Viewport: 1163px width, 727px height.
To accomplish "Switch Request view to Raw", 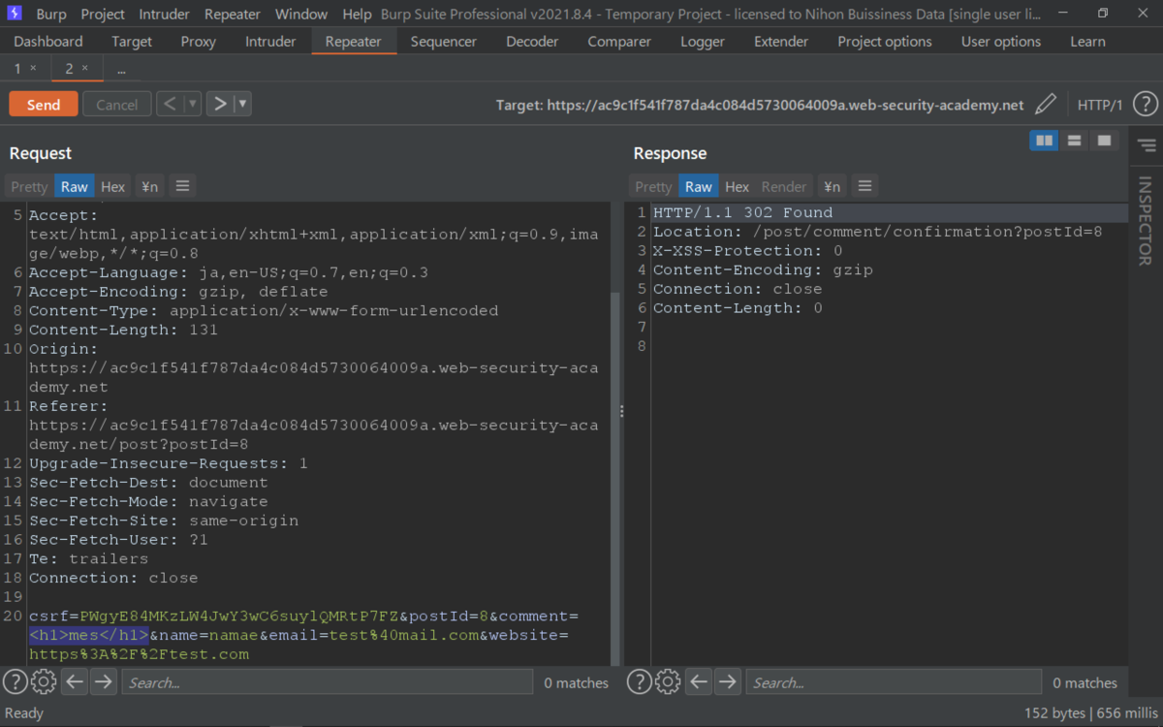I will point(74,186).
